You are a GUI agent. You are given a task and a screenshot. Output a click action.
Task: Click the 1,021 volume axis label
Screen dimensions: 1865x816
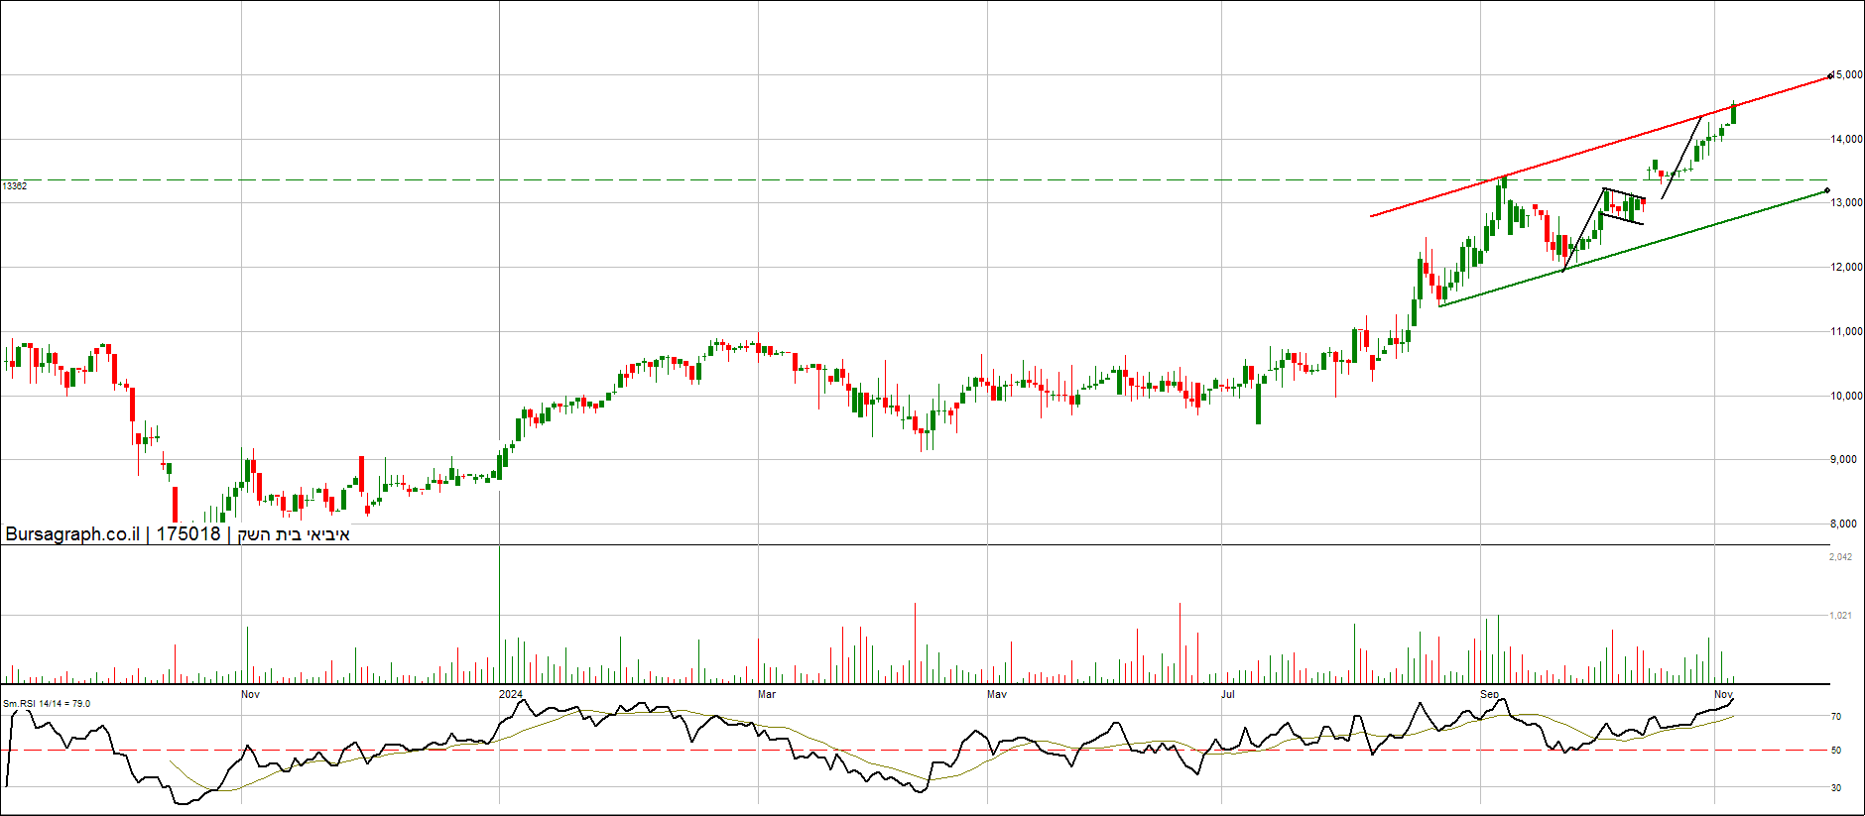[x=1840, y=616]
